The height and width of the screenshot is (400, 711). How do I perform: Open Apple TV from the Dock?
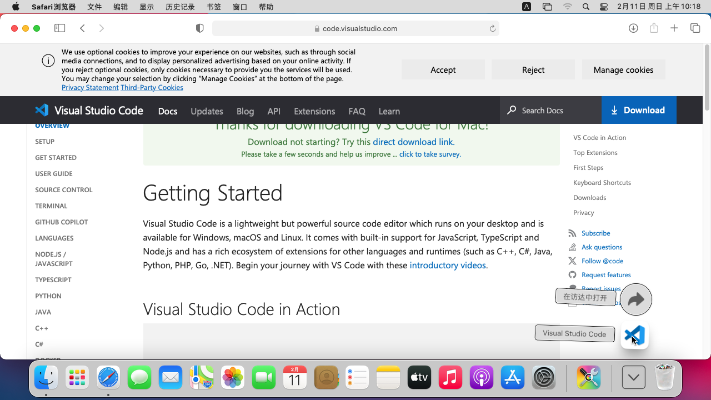click(x=419, y=378)
